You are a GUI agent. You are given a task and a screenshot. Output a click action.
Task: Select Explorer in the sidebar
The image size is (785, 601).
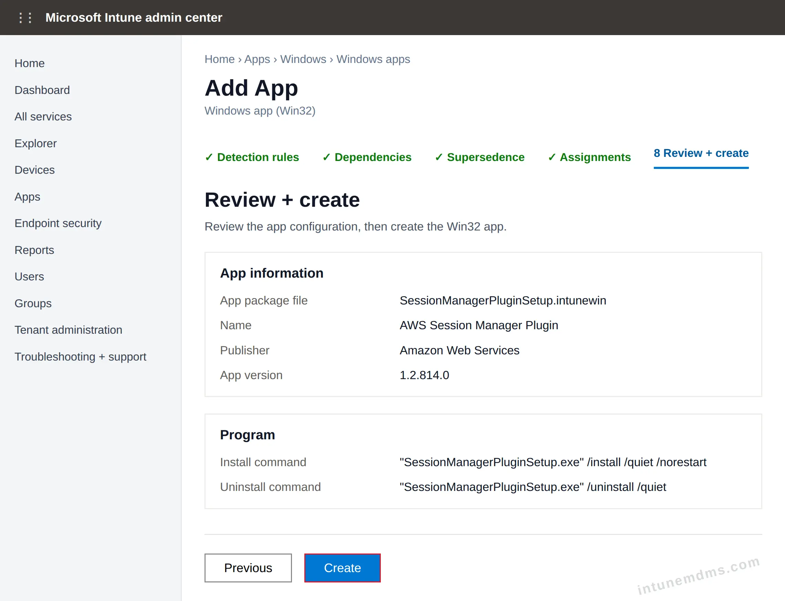[x=36, y=143]
